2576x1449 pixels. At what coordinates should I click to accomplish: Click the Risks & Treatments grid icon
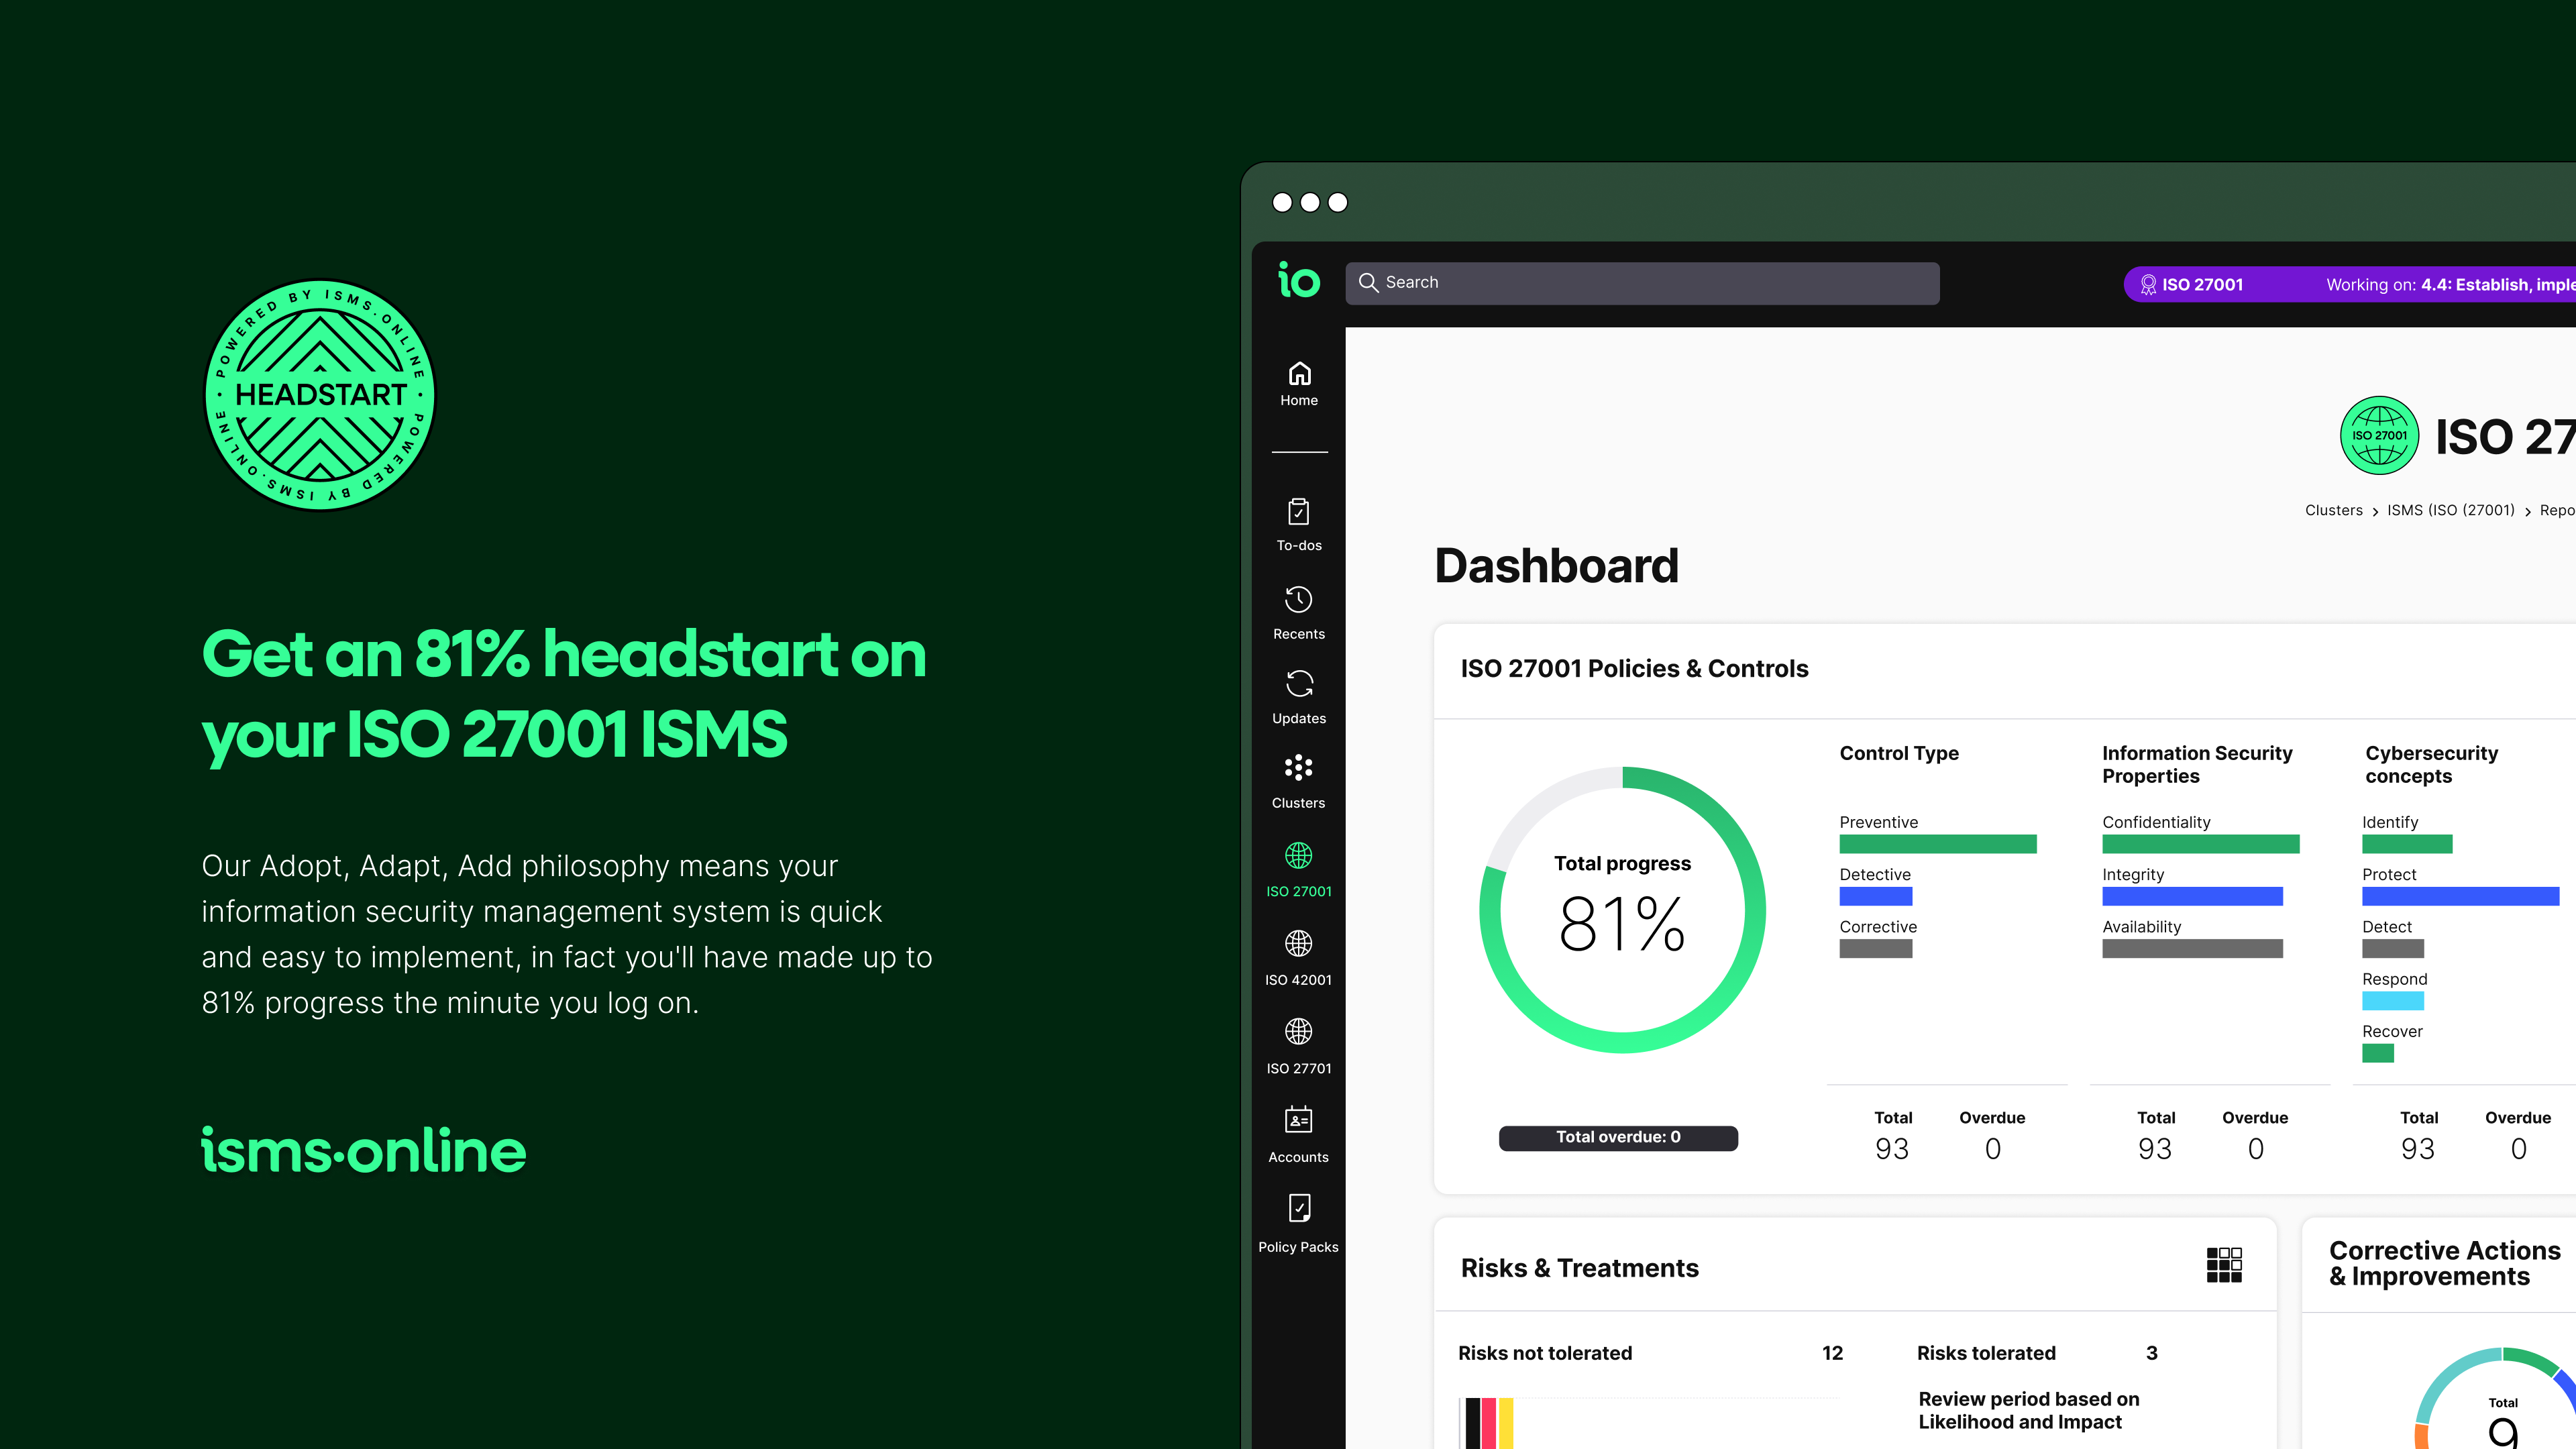tap(2224, 1265)
